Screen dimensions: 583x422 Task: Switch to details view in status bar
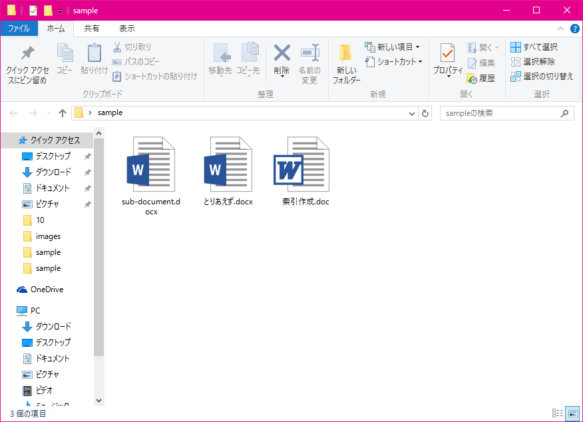point(558,413)
